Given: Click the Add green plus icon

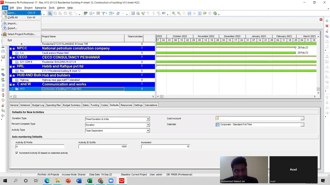Looking at the screenshot, I should point(327,21).
